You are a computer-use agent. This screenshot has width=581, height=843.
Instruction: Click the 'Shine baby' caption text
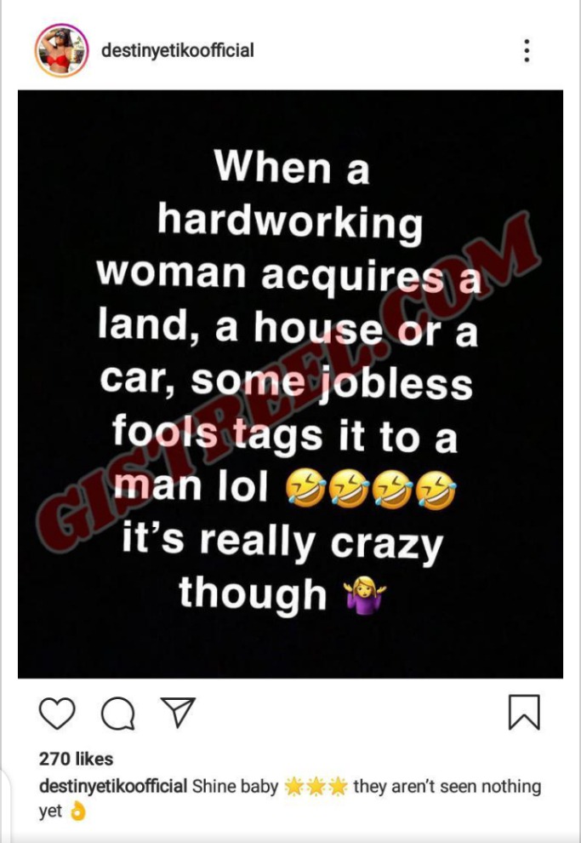[235, 786]
